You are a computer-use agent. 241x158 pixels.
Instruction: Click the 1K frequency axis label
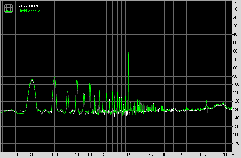pos(129,154)
